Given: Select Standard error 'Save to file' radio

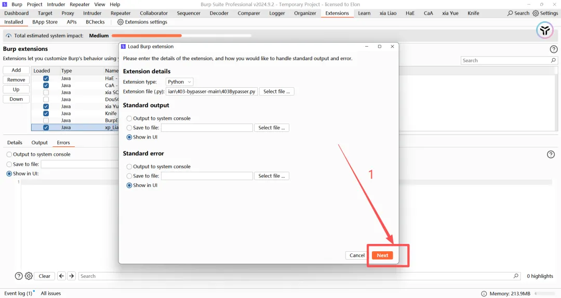Looking at the screenshot, I should pos(129,176).
